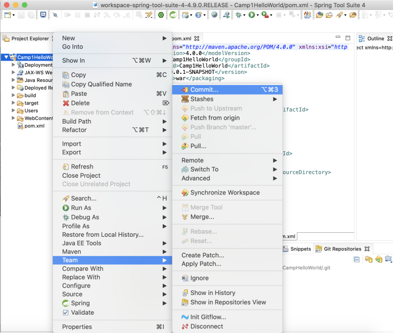Choose Fetch from origin

(227, 118)
